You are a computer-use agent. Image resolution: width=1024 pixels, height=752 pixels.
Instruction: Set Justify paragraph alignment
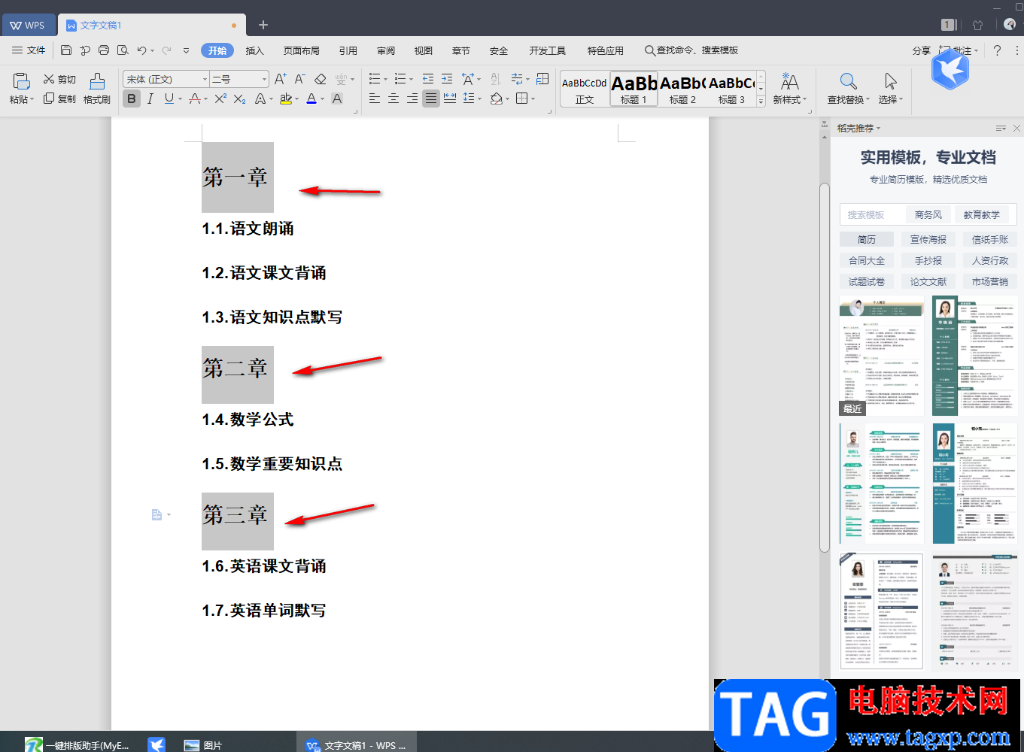[431, 99]
